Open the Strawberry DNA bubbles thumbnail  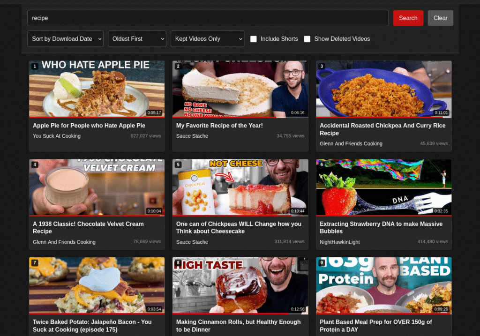click(383, 187)
